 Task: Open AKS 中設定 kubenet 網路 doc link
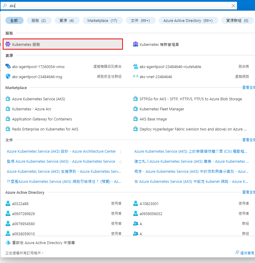coord(191,181)
